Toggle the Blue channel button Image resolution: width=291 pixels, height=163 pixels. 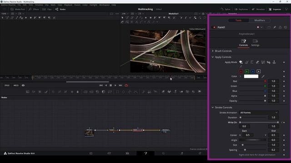coord(253,72)
